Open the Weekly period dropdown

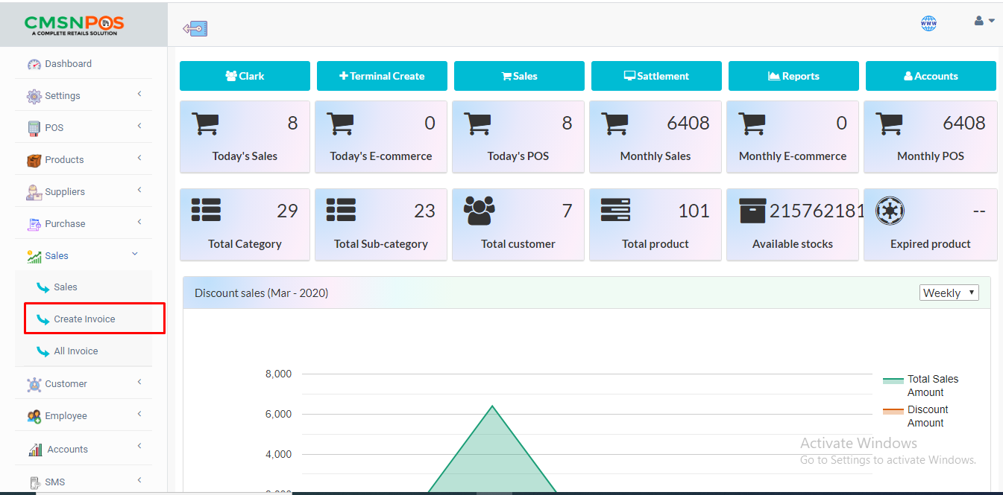949,293
